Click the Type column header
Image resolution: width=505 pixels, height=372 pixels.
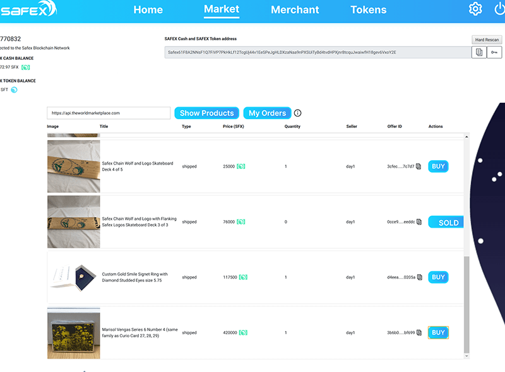[x=186, y=127]
